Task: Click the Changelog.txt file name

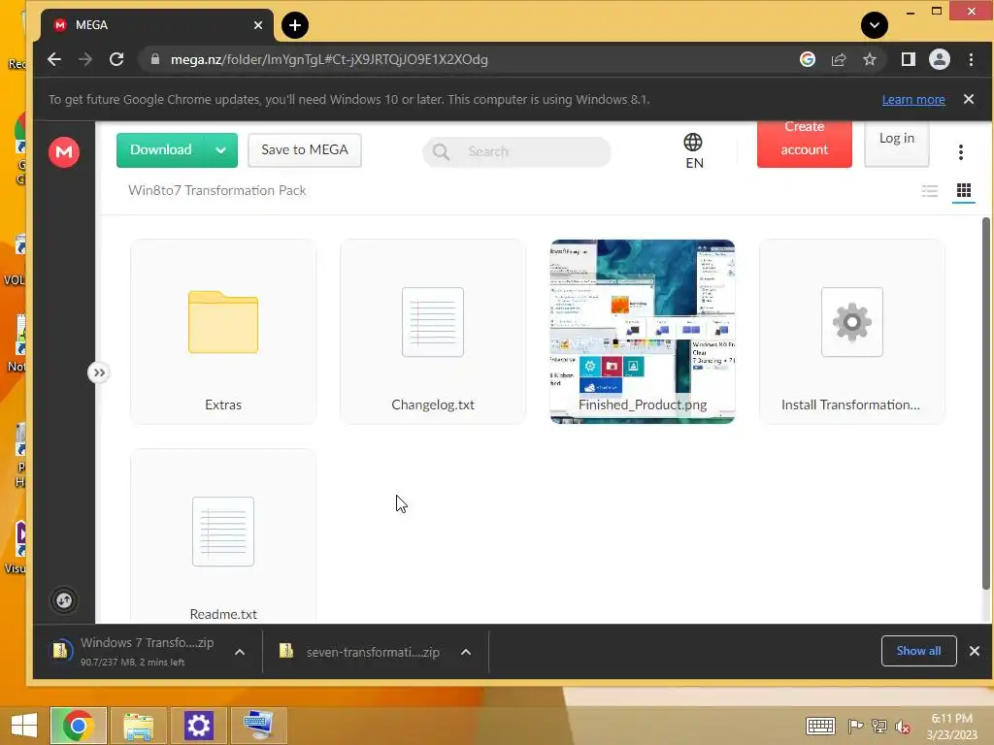Action: click(433, 405)
